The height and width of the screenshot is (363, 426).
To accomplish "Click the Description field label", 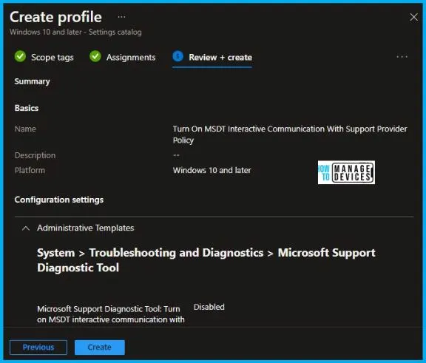I will click(35, 155).
